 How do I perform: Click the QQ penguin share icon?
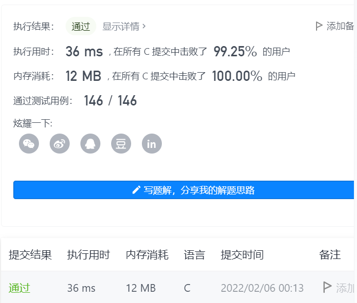coord(91,144)
